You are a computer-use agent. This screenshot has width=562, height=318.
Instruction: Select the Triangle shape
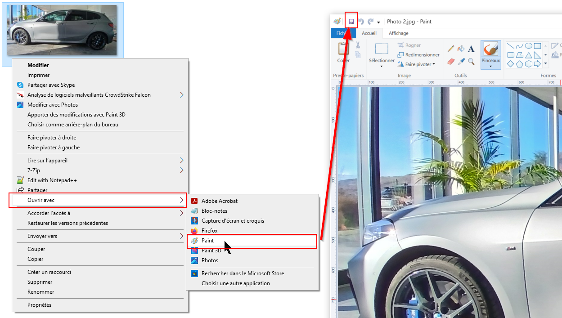(529, 55)
